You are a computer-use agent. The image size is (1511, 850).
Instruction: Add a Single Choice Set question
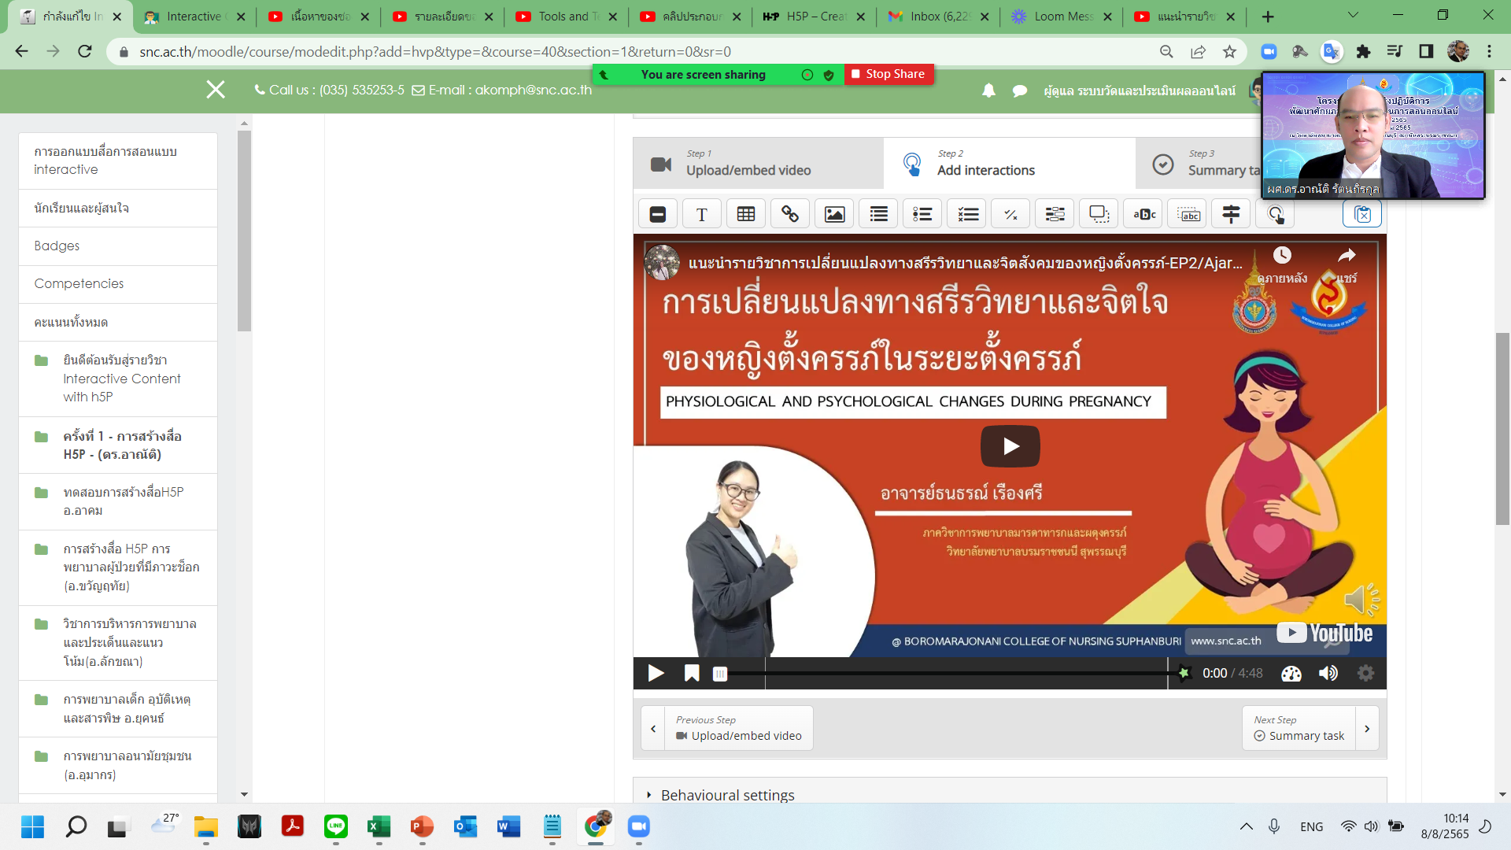click(x=922, y=213)
